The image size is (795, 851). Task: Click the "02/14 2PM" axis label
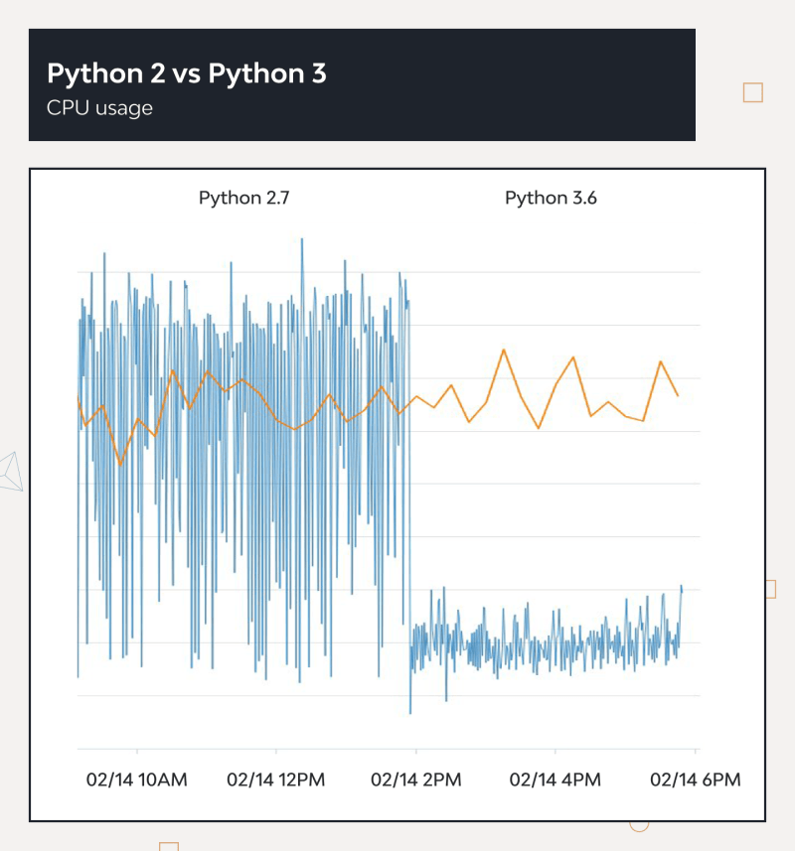[x=416, y=780]
